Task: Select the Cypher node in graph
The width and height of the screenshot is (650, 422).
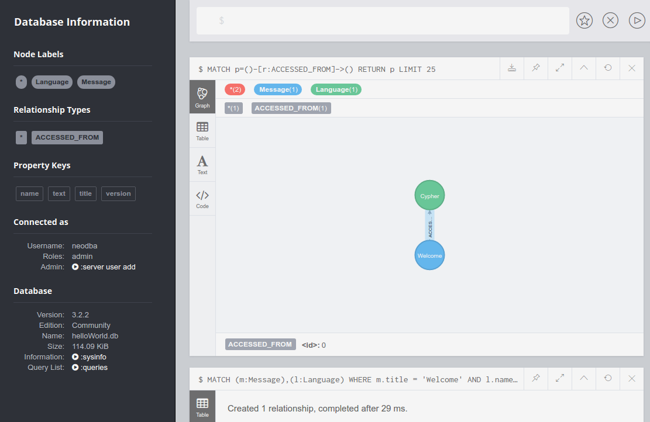Action: pyautogui.click(x=429, y=195)
